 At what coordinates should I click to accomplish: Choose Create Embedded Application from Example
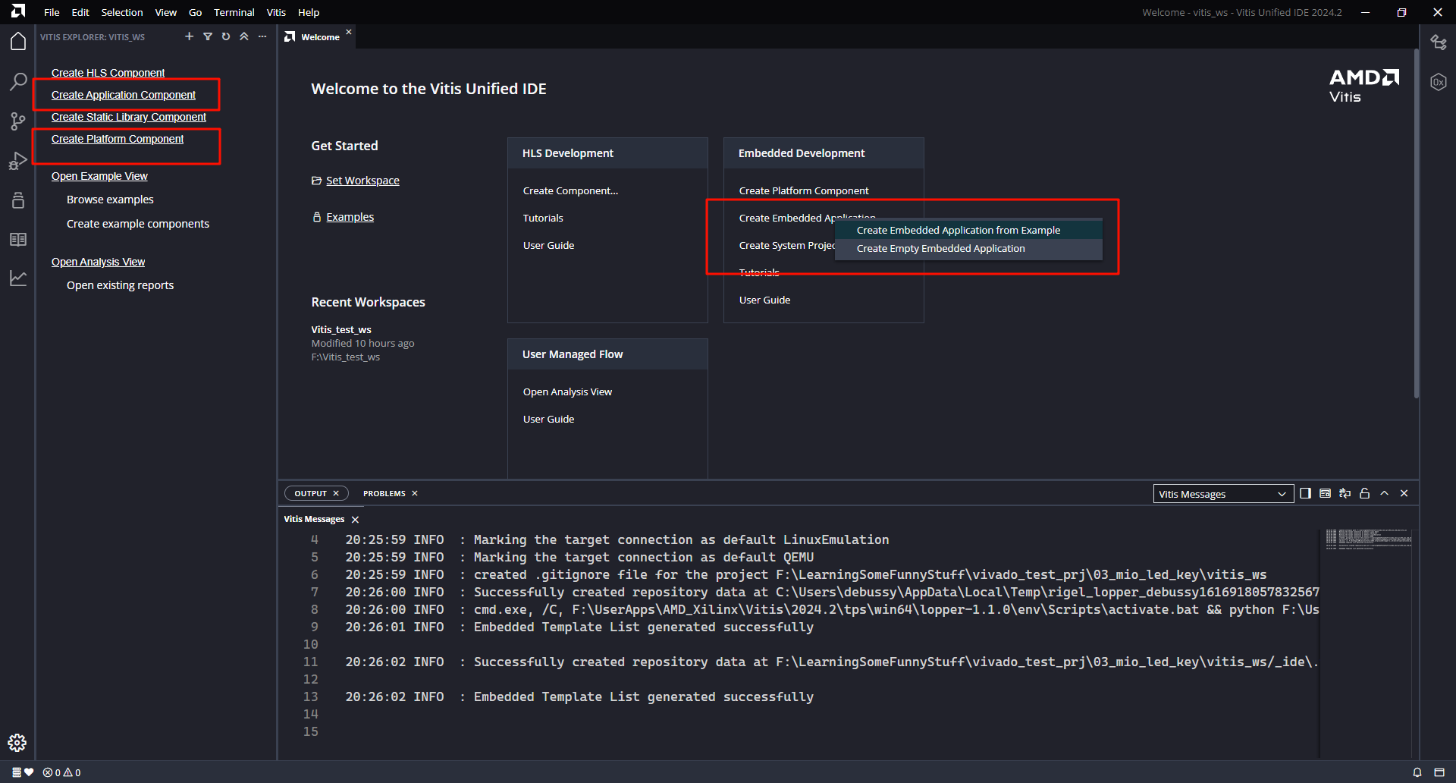[x=968, y=230]
